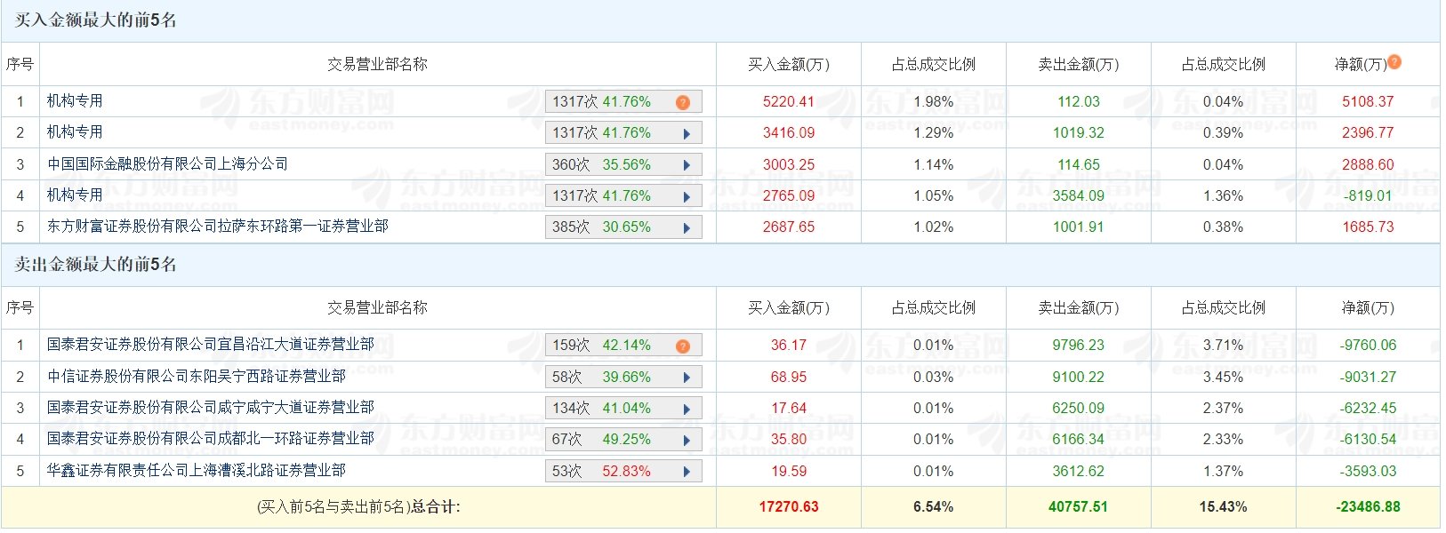1446x533 pixels.
Task: Click the 58次 39.66% statistics box
Action: point(623,378)
